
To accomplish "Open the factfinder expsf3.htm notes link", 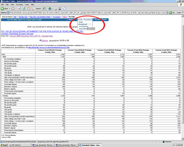I will [x=49, y=47].
